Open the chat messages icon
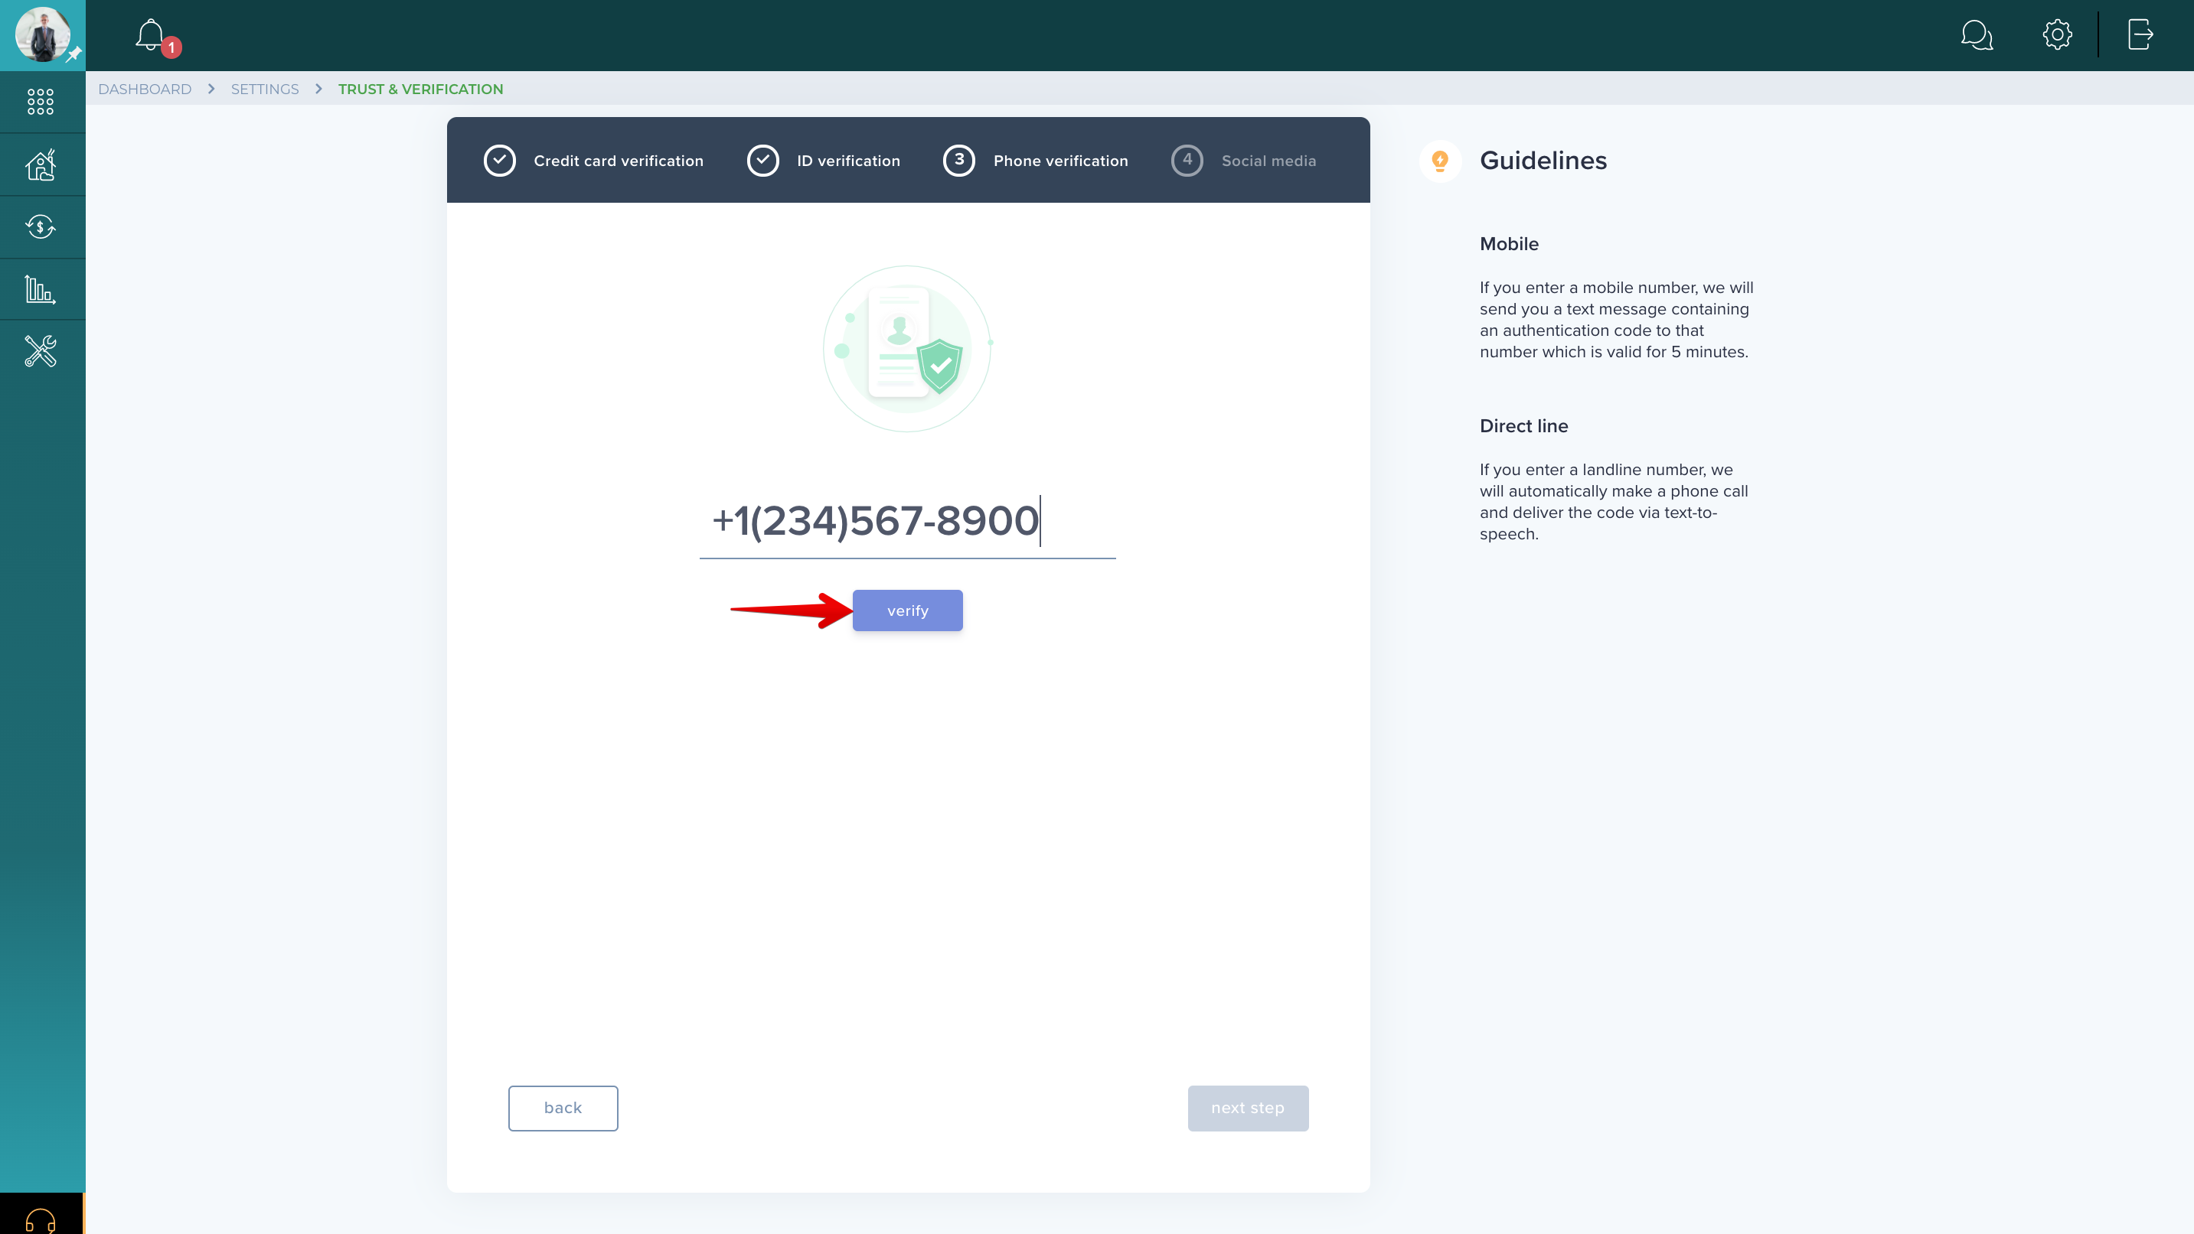The image size is (2194, 1234). click(x=1976, y=35)
